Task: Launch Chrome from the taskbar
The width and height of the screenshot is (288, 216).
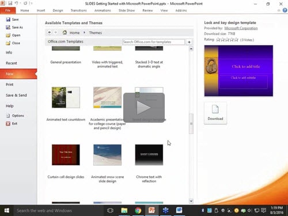Action: pos(138,210)
